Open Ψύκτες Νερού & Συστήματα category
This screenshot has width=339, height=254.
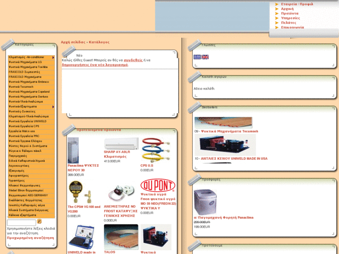tap(31, 146)
